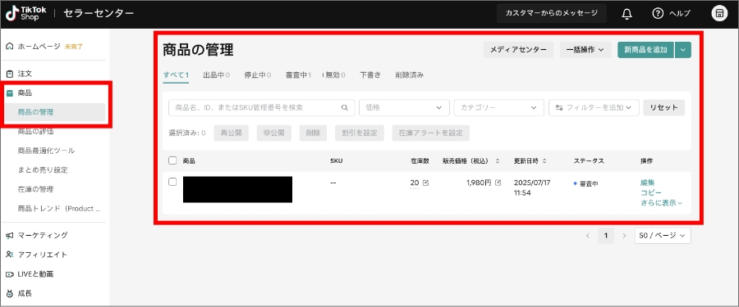Check the product row checkbox
Image resolution: width=739 pixels, height=307 pixels.
(172, 182)
